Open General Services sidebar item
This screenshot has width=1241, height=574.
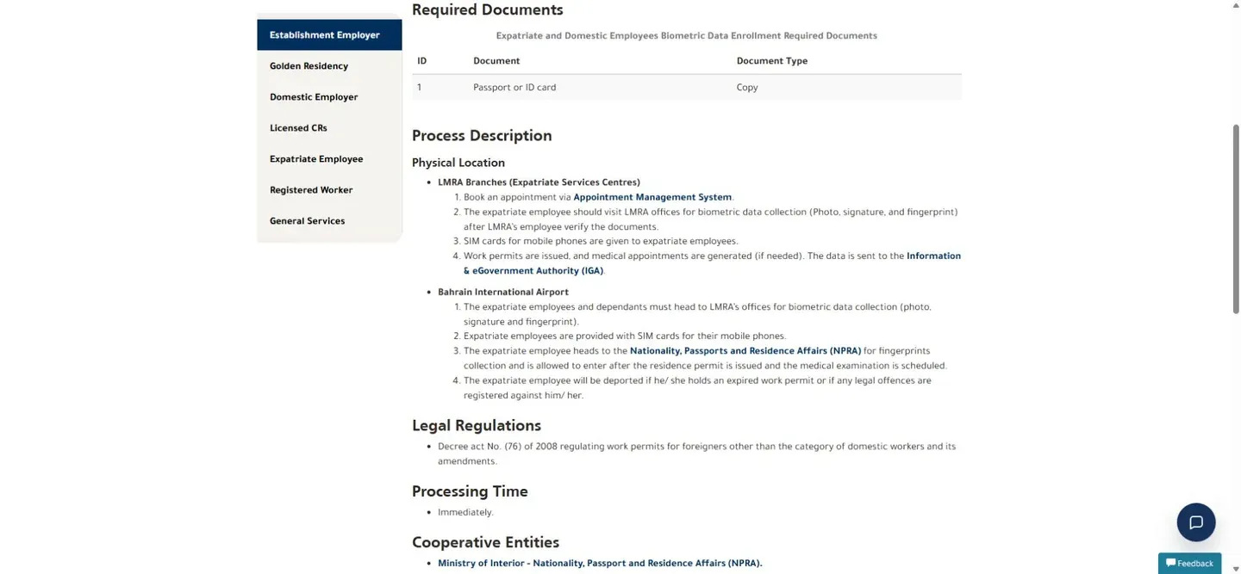tap(329, 221)
